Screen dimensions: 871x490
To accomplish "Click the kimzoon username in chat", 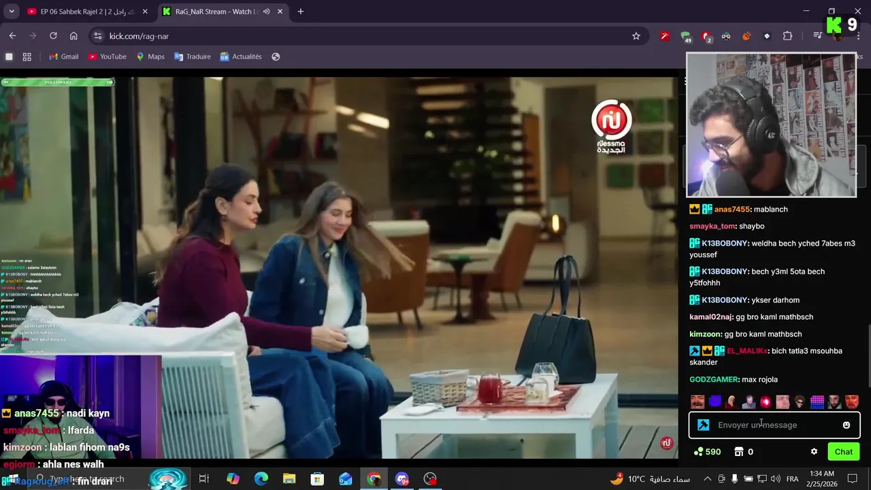I will pos(706,334).
